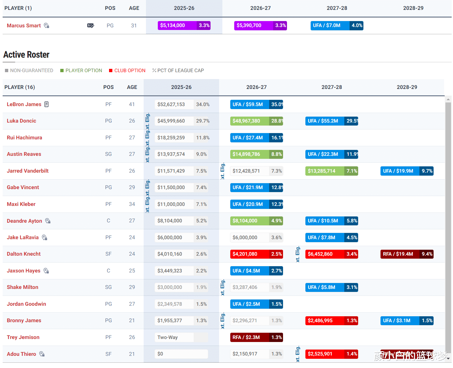Open Dalton Knecht player link

[x=24, y=254]
